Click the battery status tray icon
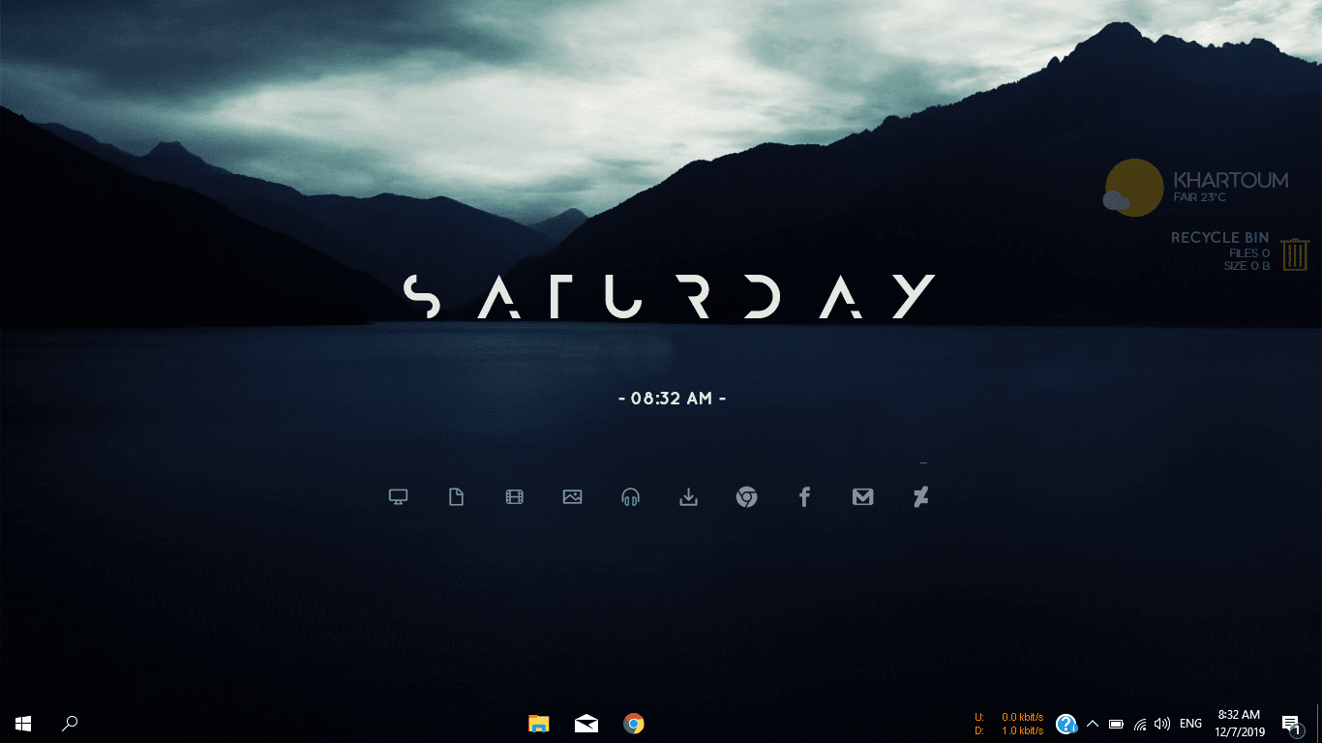Screen dimensions: 1322x743 [1116, 724]
